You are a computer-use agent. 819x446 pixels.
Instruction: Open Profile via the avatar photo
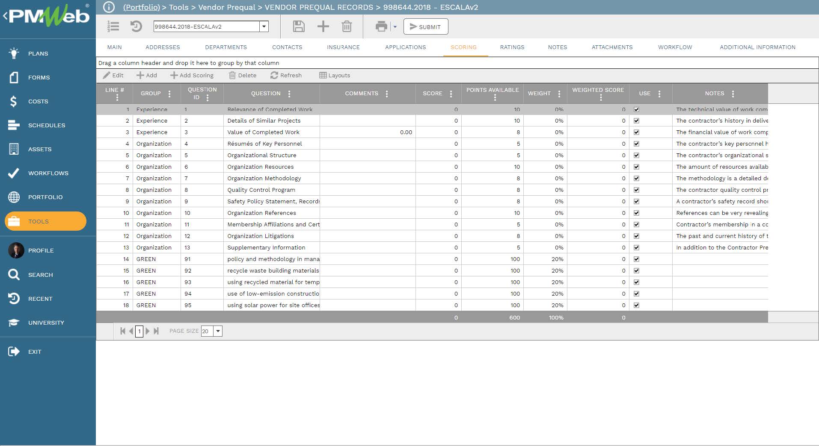16,250
